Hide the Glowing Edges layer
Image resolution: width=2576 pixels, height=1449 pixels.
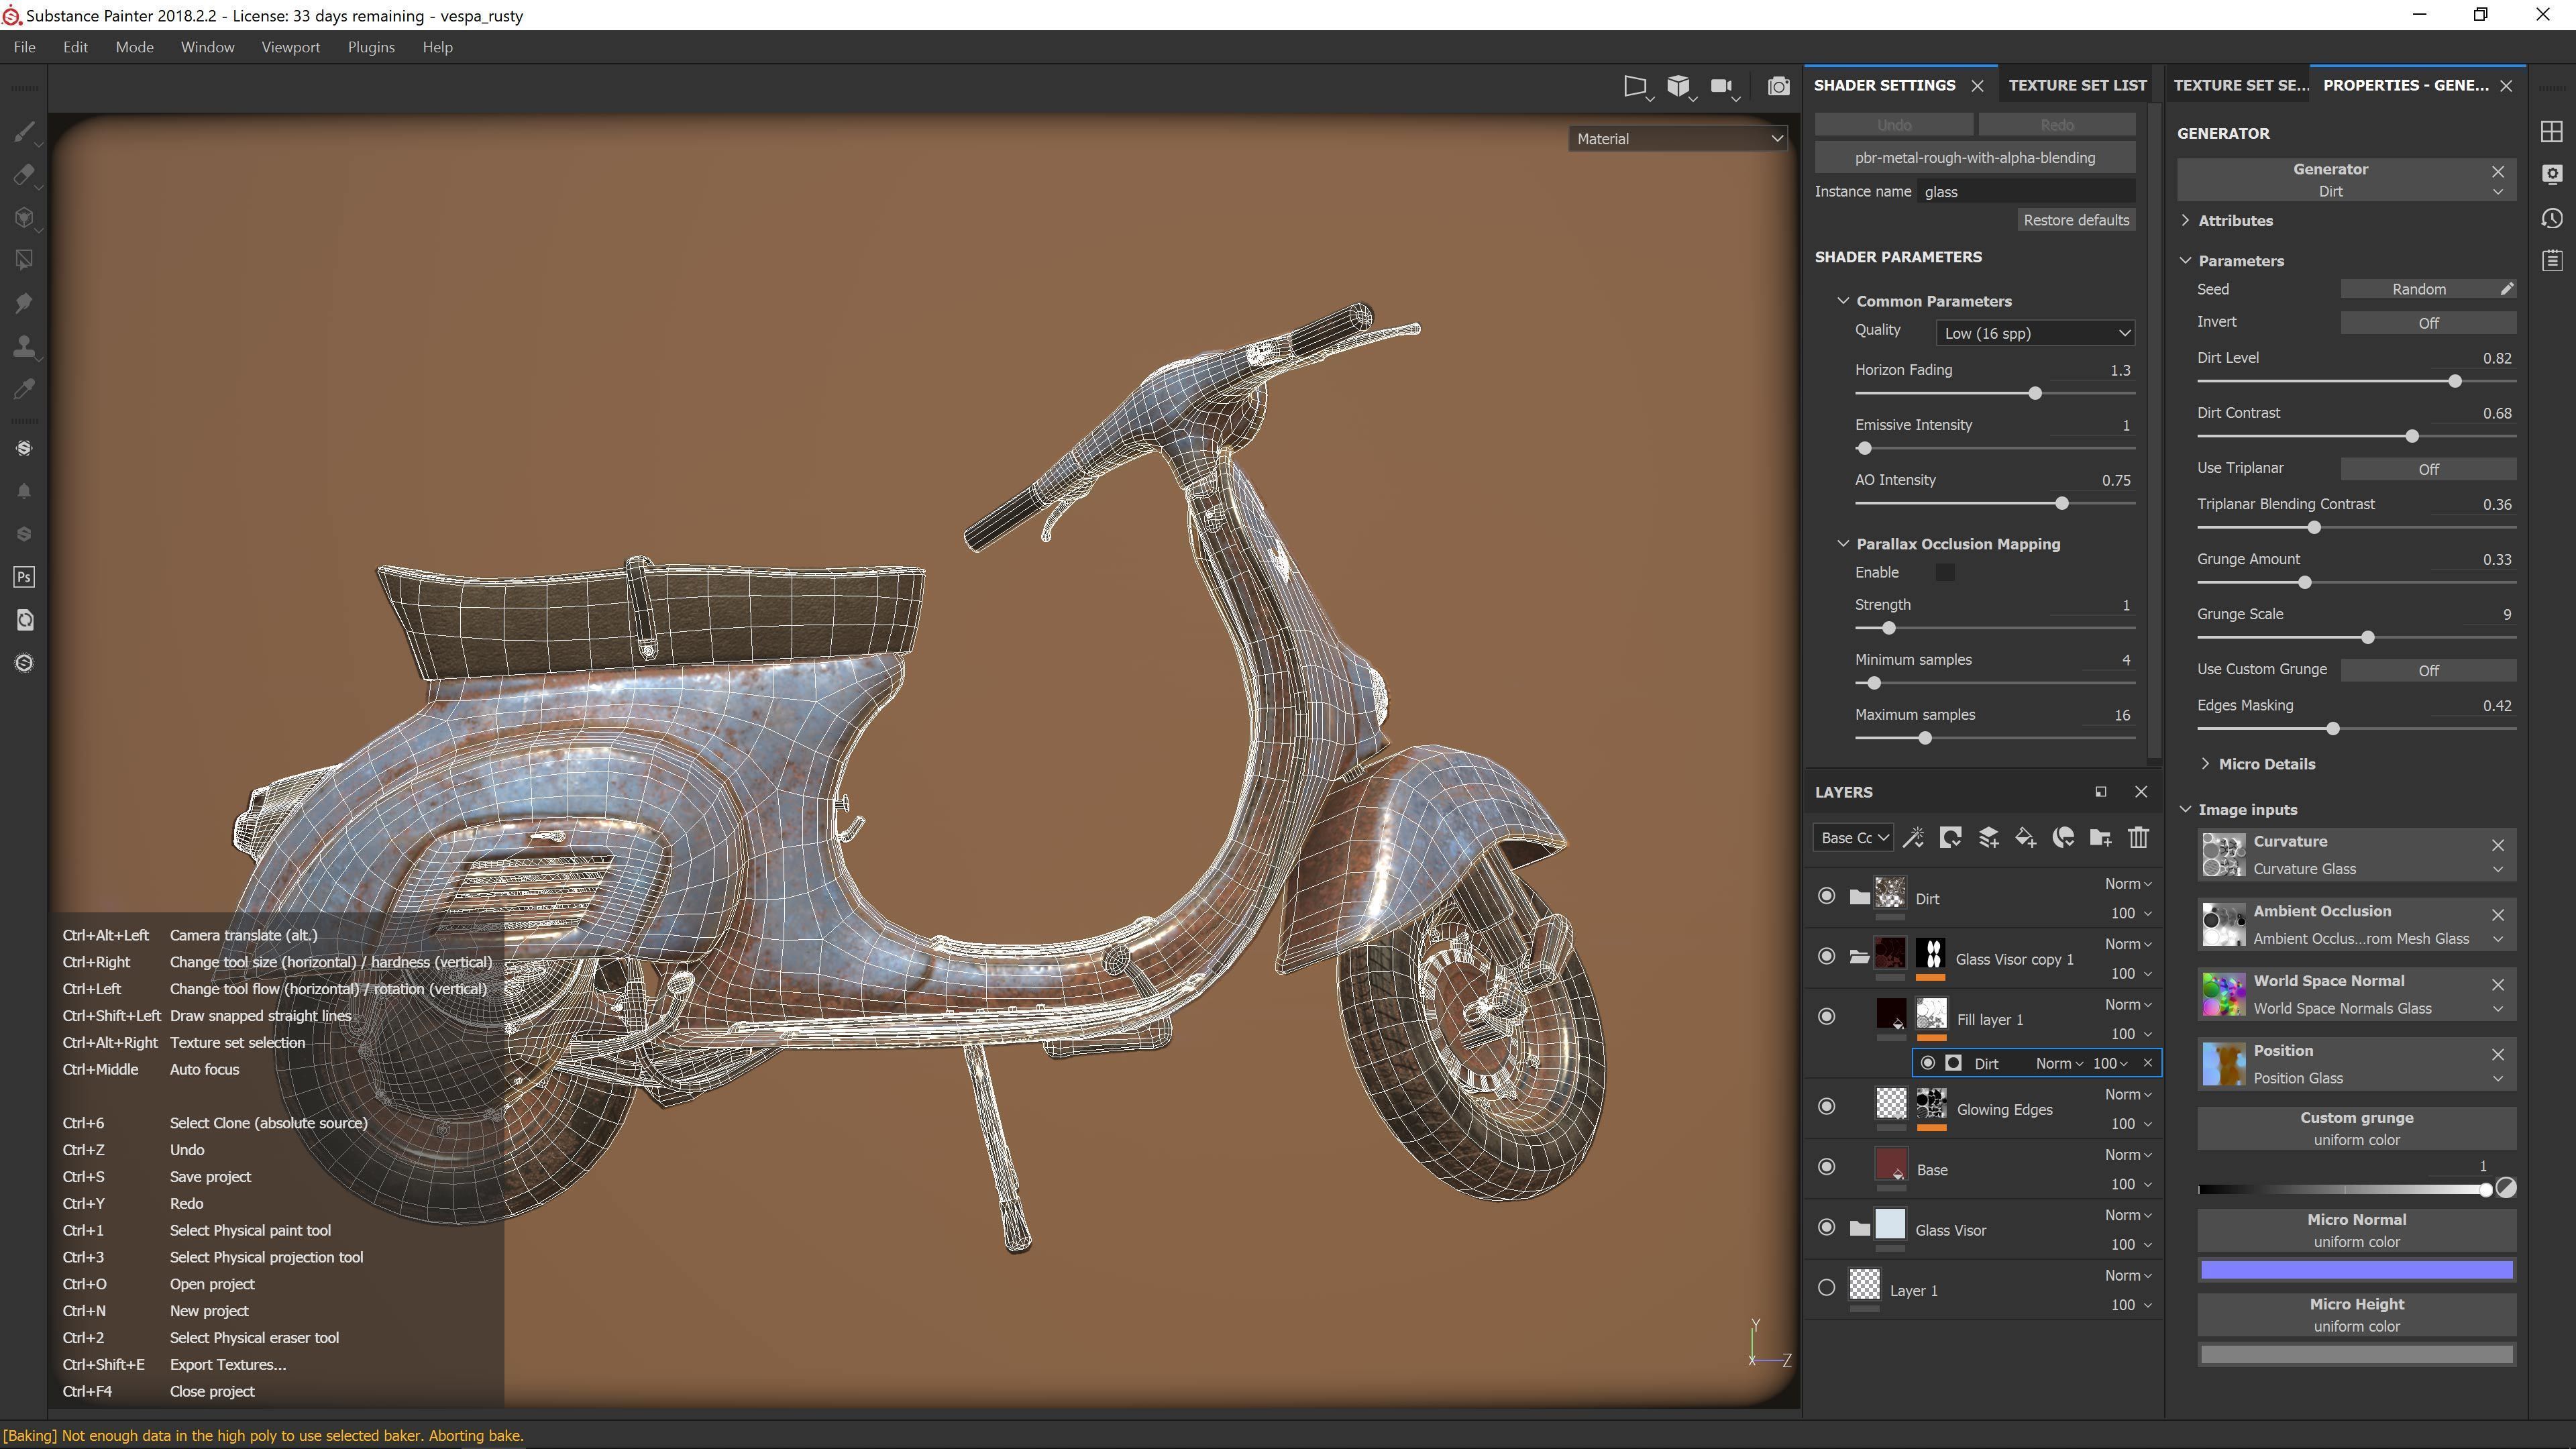[1826, 1107]
